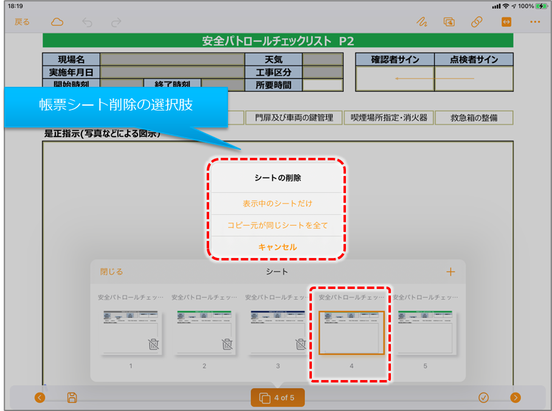
Task: Tap the cloud sync icon
Action: click(x=57, y=22)
